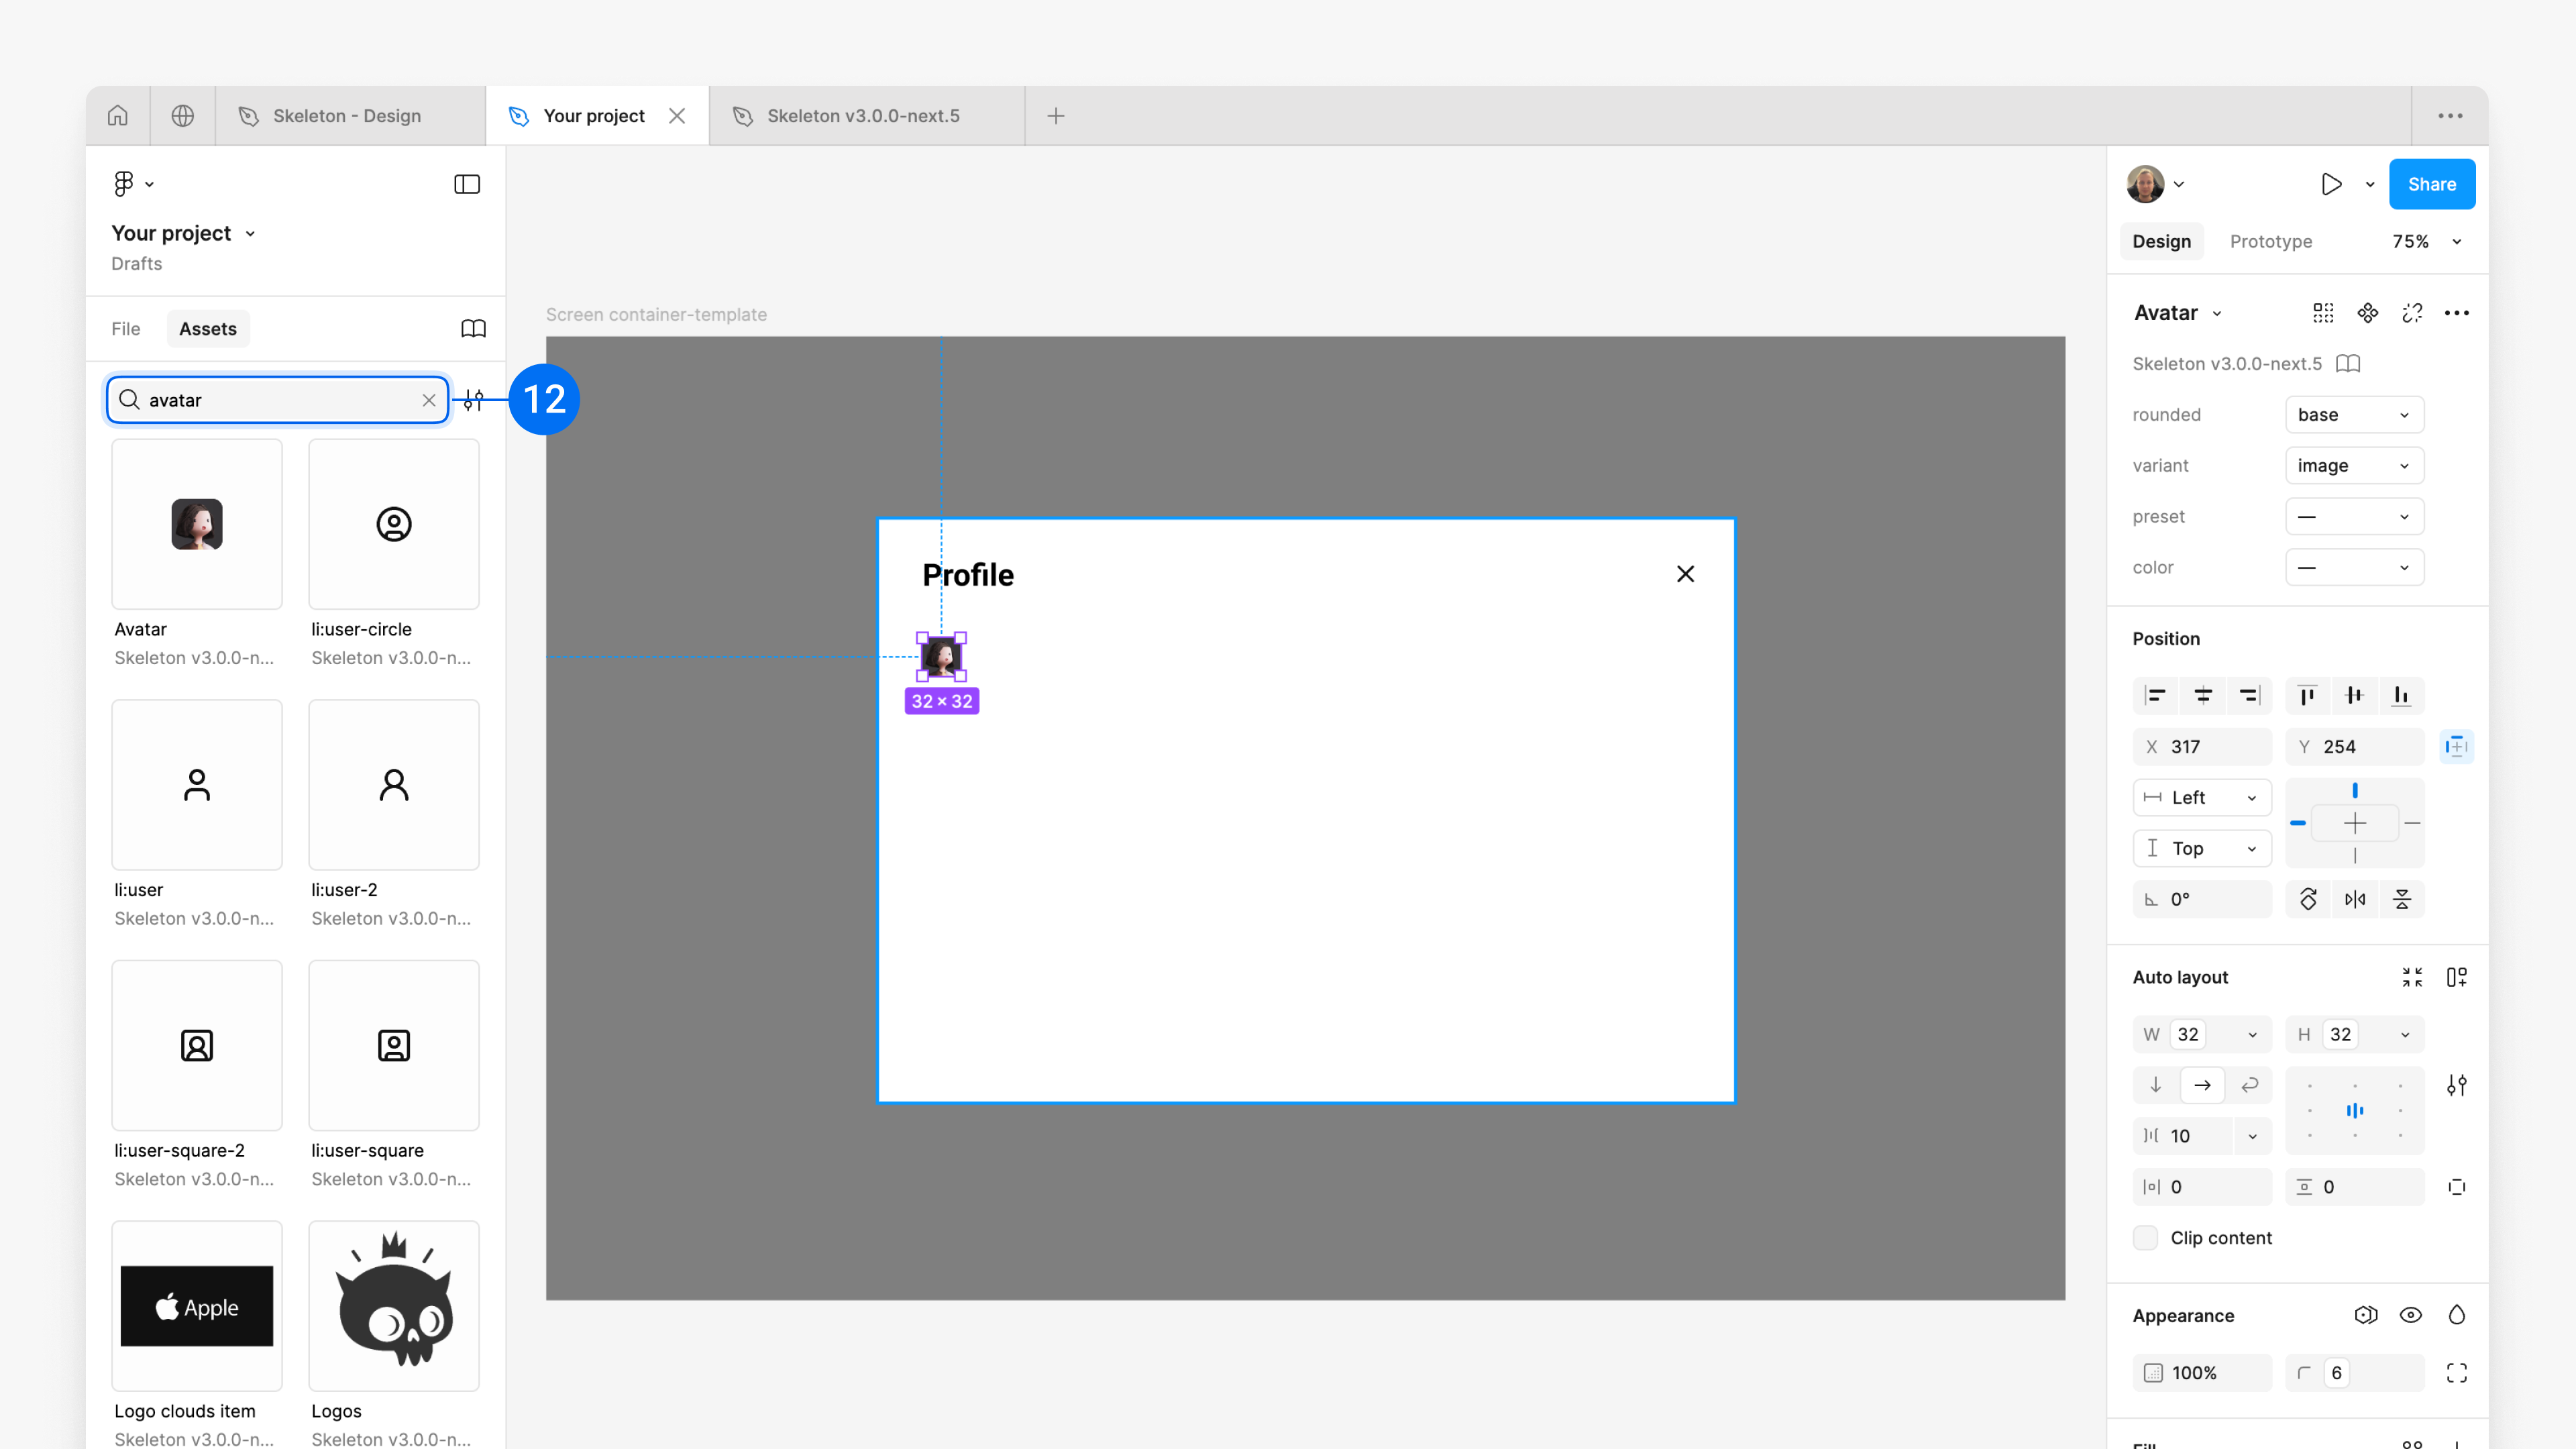Click the play present prototype icon
The height and width of the screenshot is (1449, 2576).
[x=2331, y=184]
